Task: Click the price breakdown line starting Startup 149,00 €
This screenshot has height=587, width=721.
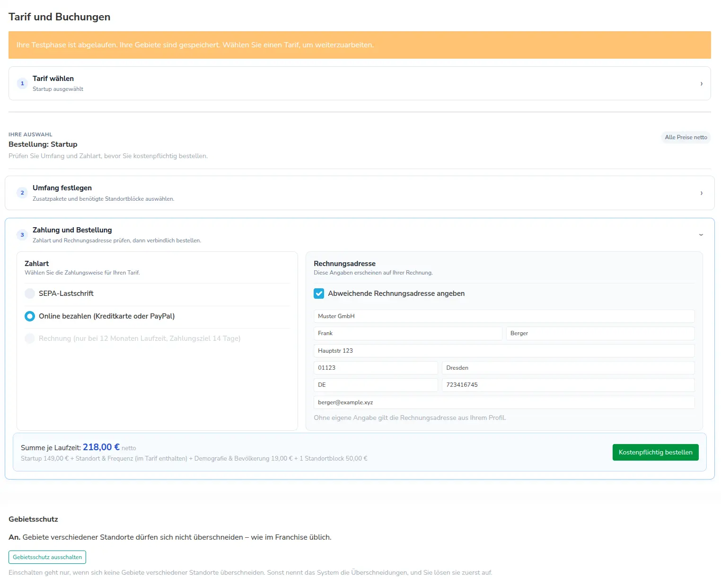Action: pyautogui.click(x=194, y=459)
